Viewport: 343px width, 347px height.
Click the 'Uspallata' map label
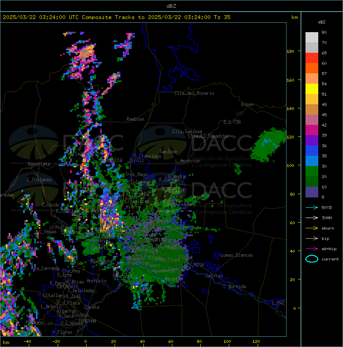pos(39,164)
